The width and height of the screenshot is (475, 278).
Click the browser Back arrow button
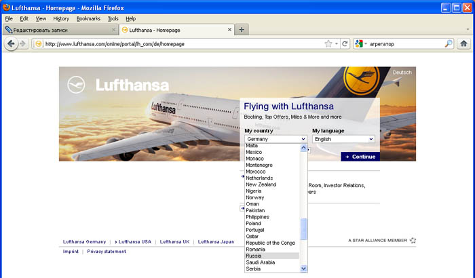[x=11, y=44]
